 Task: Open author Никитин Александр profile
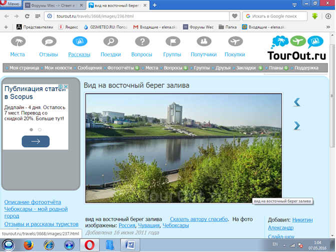point(290,223)
